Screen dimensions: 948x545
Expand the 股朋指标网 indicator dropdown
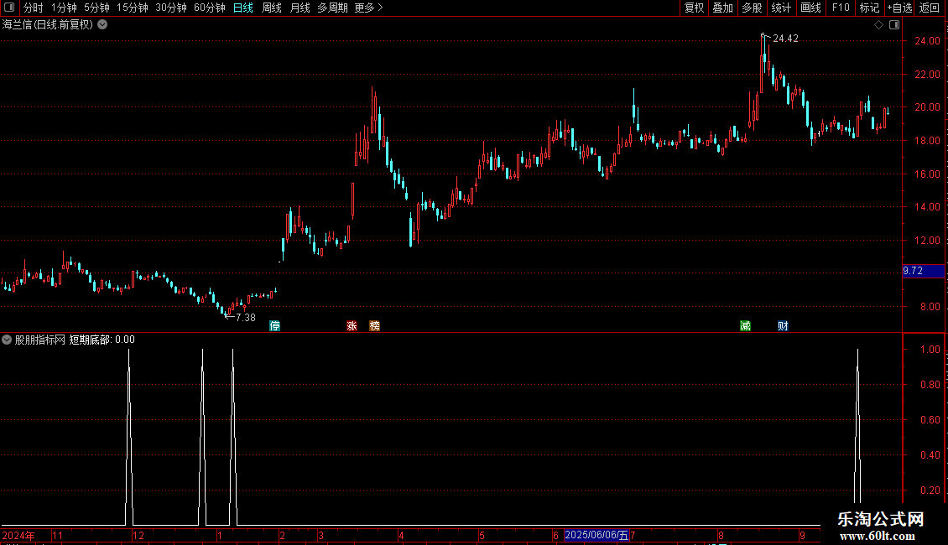[7, 340]
